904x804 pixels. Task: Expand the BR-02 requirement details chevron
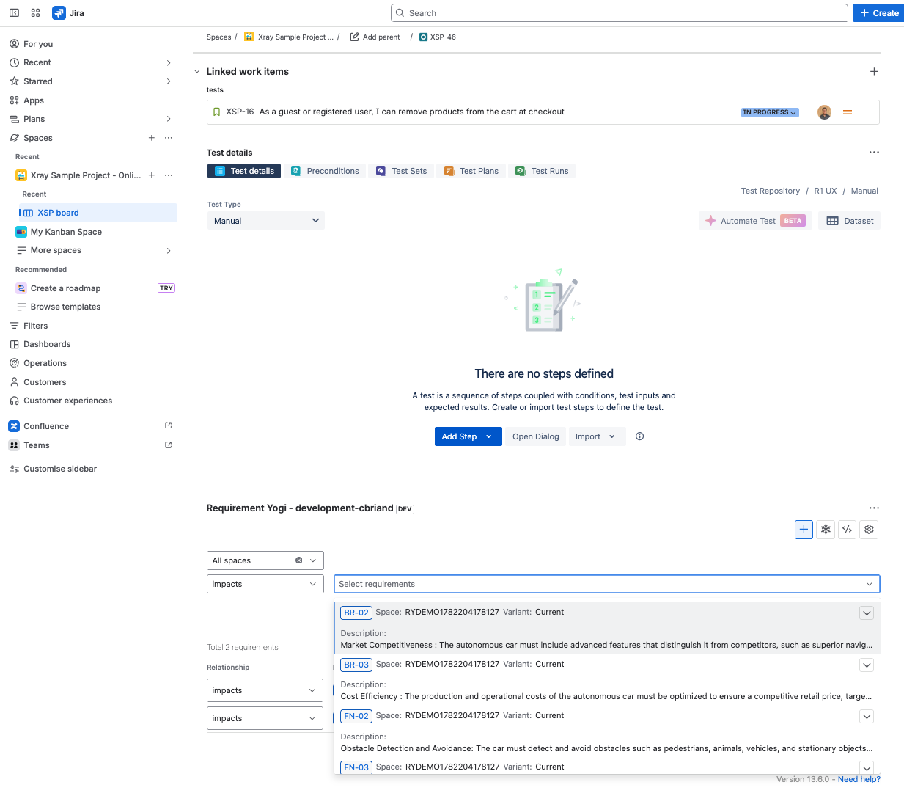click(x=867, y=613)
